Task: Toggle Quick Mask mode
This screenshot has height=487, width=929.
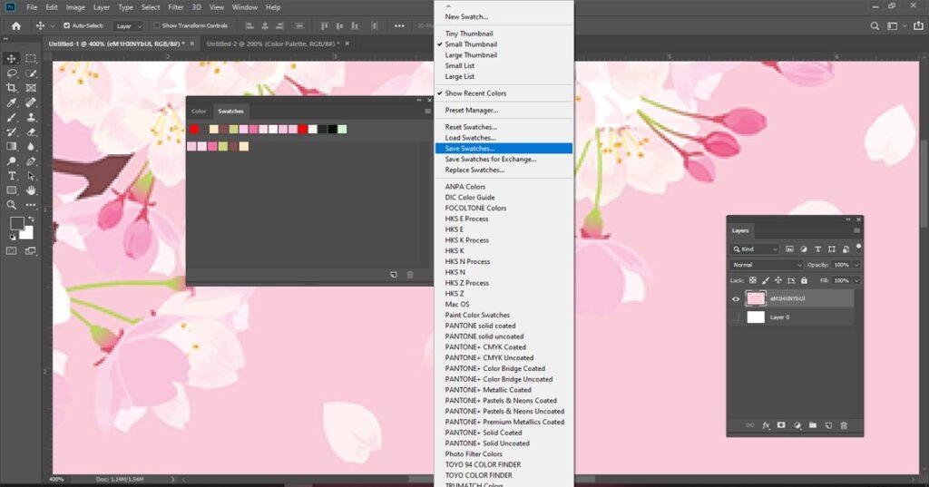Action: [11, 250]
